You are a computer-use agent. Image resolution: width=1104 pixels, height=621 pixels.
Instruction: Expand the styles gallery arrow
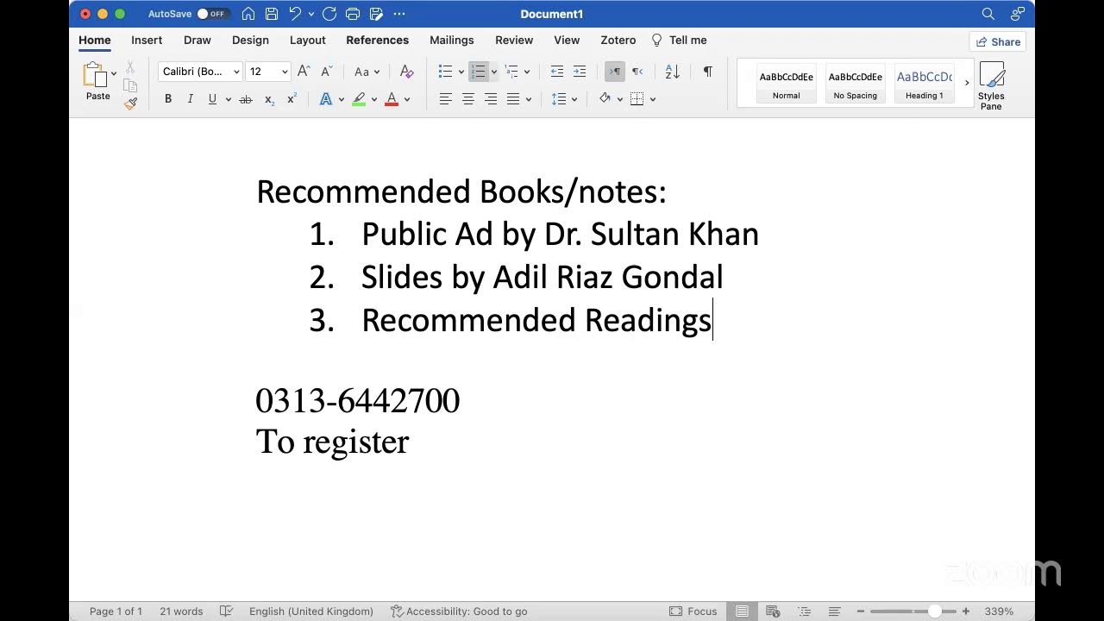pos(967,84)
